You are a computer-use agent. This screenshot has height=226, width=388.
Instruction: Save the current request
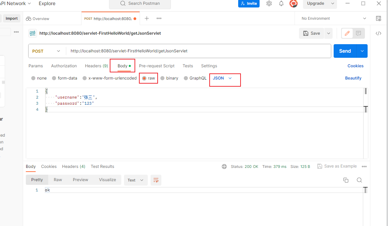pos(312,33)
